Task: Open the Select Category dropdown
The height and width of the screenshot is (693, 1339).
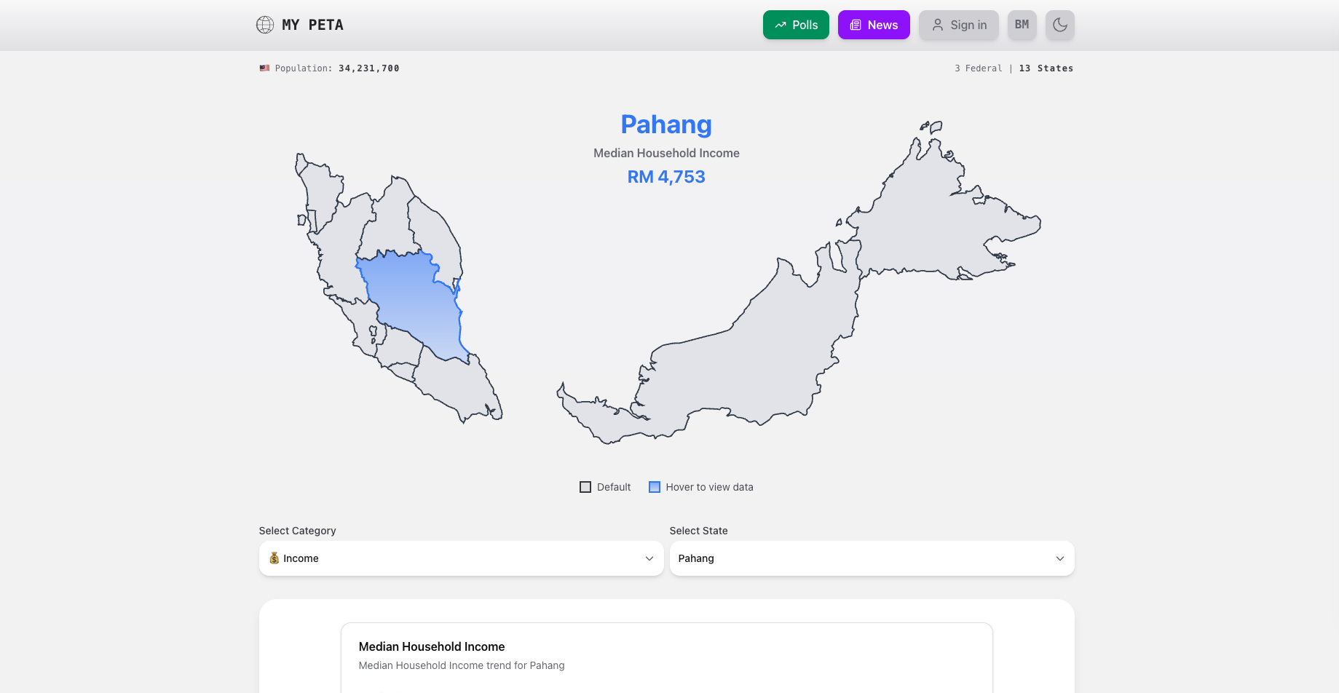Action: pyautogui.click(x=460, y=558)
